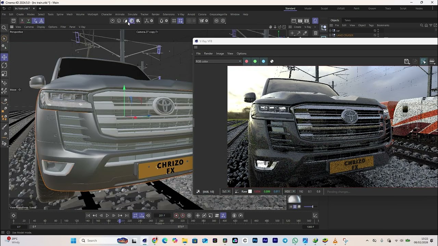The height and width of the screenshot is (246, 438).
Task: Expand the car object in Objects panel
Action: pyautogui.click(x=330, y=31)
